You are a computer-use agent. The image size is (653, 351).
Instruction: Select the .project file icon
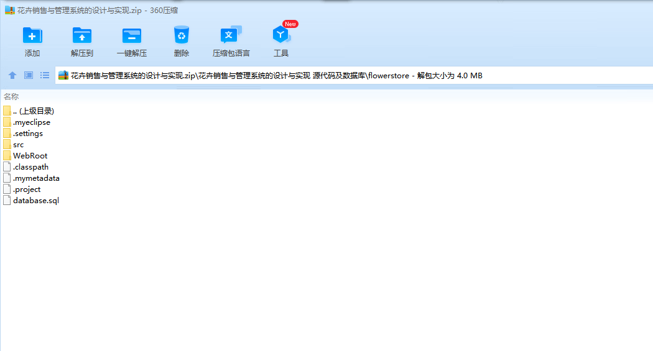coord(7,189)
